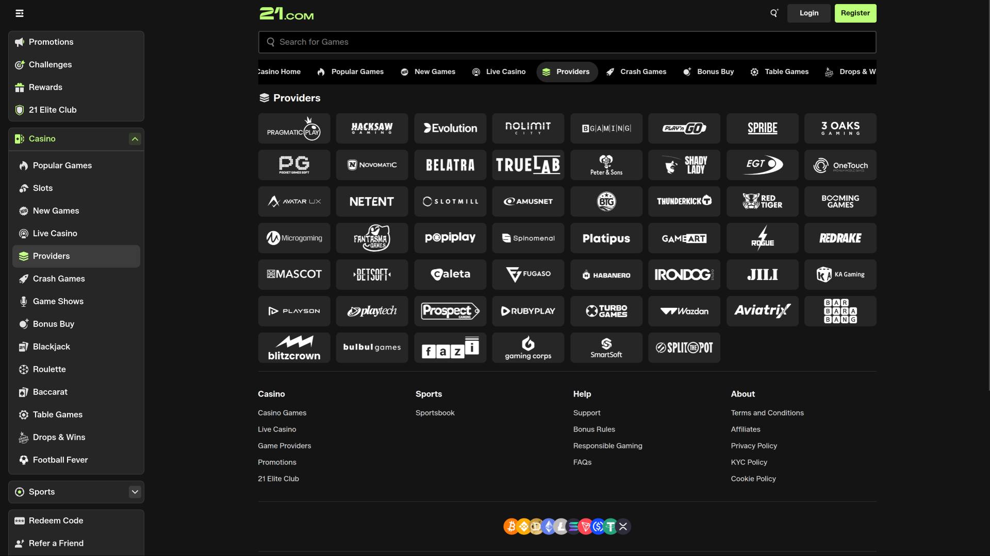Image resolution: width=990 pixels, height=556 pixels.
Task: Open Pragmatic Play provider tile
Action: (294, 128)
